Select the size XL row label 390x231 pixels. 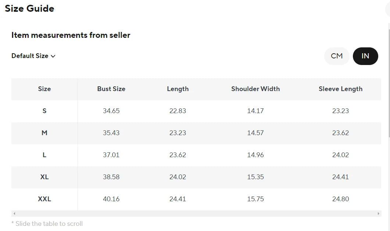pos(44,177)
